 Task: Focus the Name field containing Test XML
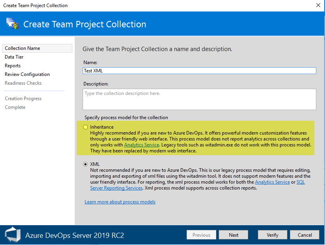[199, 71]
